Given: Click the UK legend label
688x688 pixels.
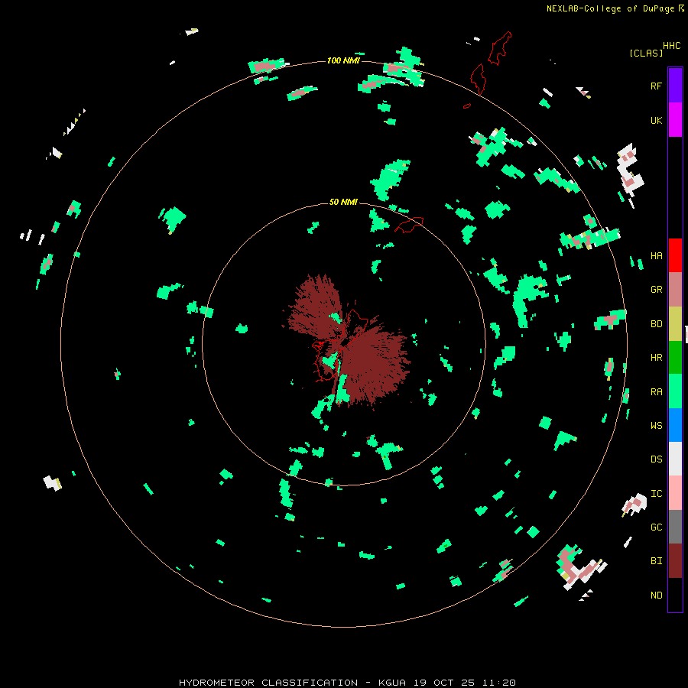Looking at the screenshot, I should click(656, 121).
